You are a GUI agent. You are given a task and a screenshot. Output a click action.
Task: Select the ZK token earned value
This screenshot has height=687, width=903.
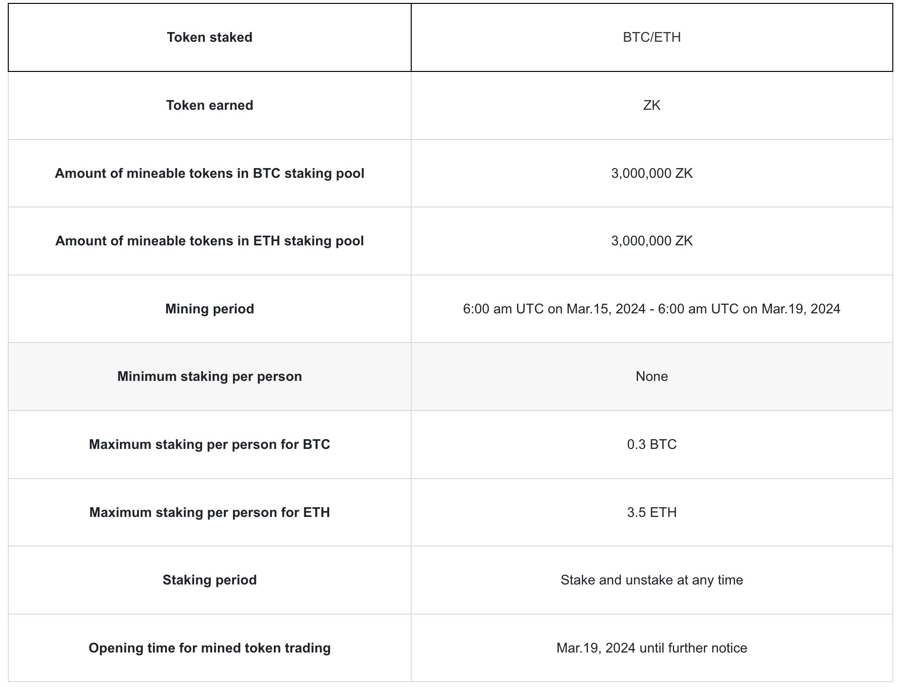(x=652, y=105)
